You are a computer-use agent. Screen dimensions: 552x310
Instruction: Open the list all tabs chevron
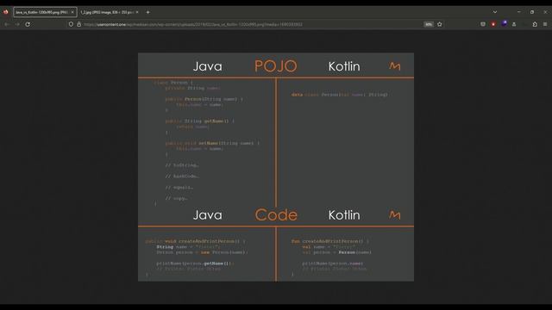pyautogui.click(x=495, y=12)
